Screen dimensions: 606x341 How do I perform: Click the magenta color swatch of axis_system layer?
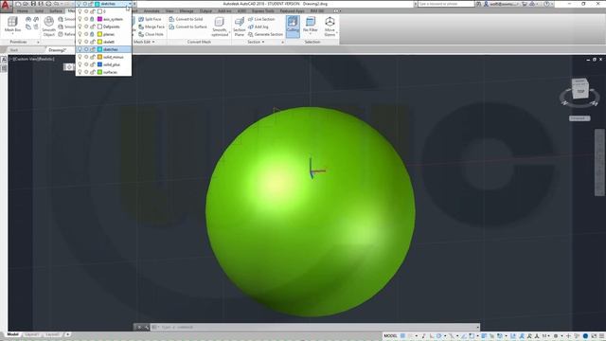(x=99, y=19)
